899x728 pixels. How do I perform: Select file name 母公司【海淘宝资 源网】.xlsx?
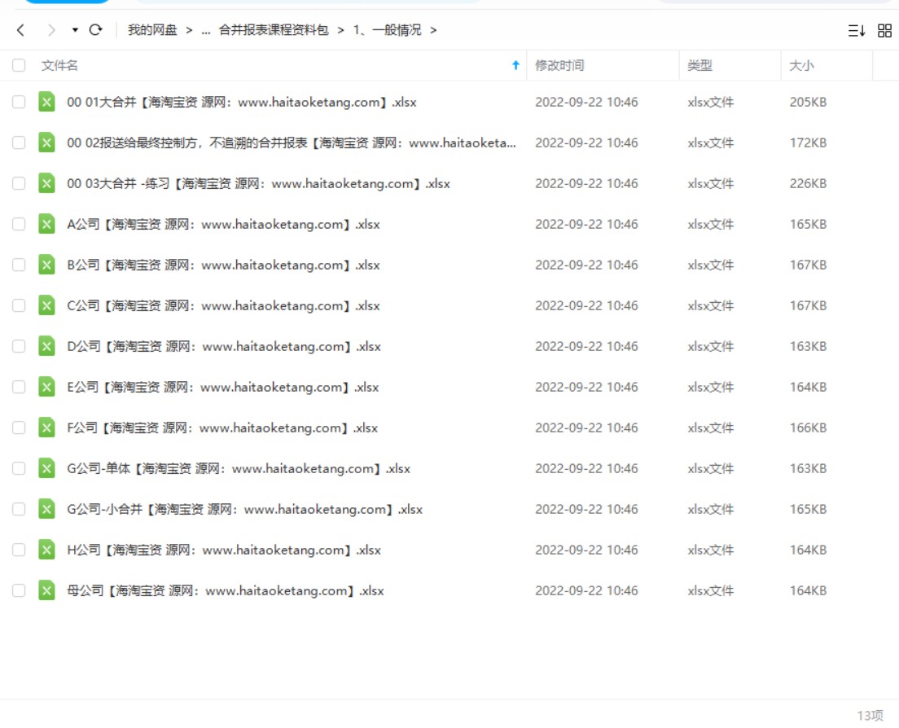point(226,590)
